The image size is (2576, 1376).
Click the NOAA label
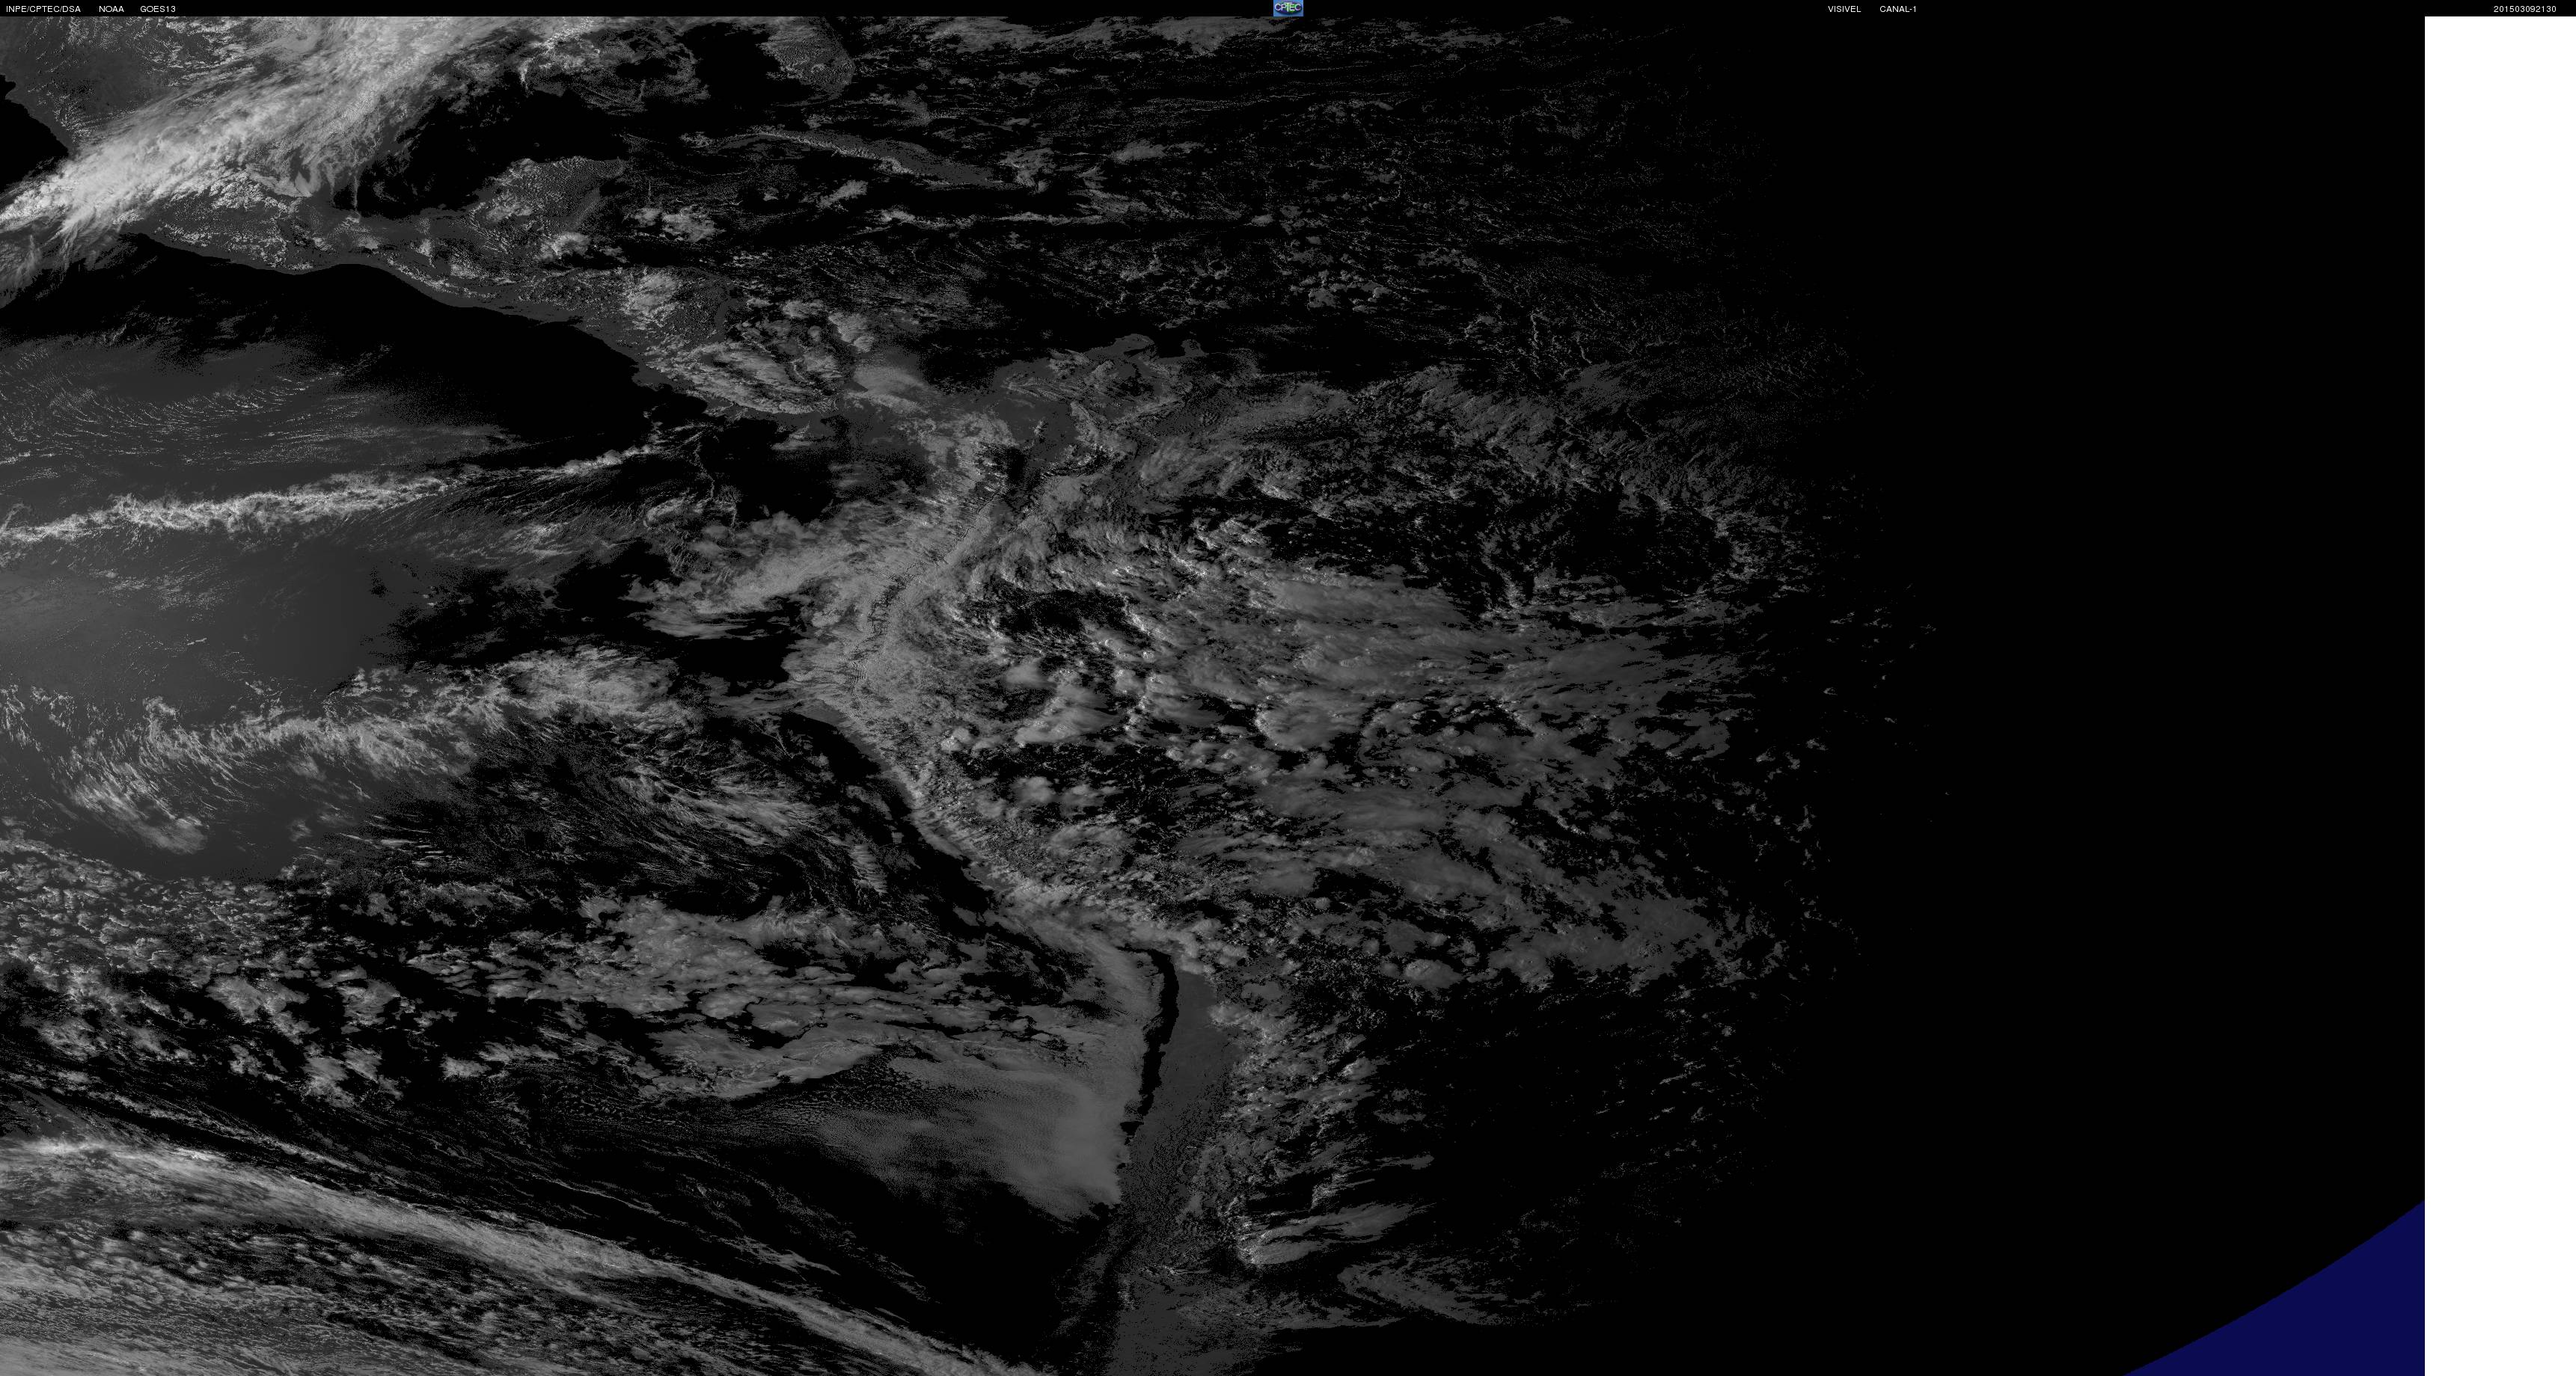(x=111, y=9)
